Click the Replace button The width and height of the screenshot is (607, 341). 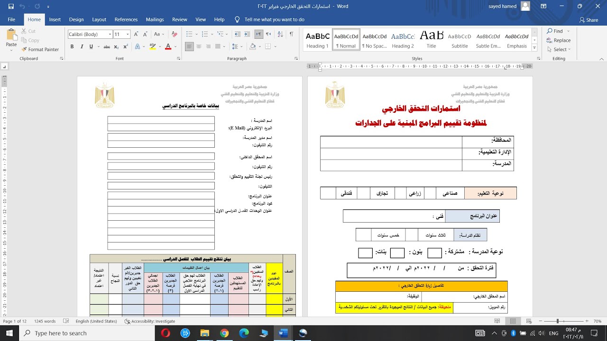559,40
